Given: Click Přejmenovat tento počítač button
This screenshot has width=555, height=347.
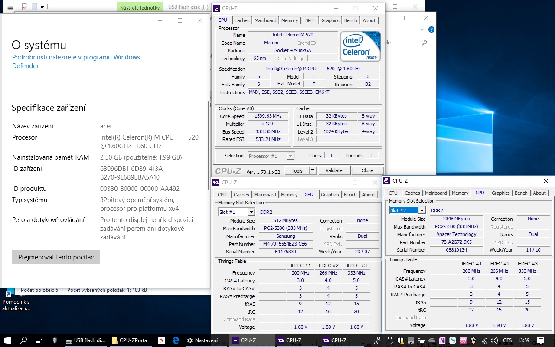Looking at the screenshot, I should (56, 257).
